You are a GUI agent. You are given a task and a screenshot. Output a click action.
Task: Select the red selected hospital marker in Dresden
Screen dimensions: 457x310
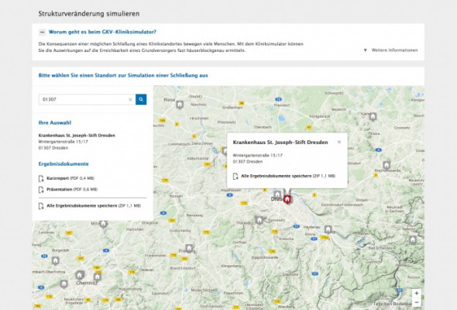287,199
